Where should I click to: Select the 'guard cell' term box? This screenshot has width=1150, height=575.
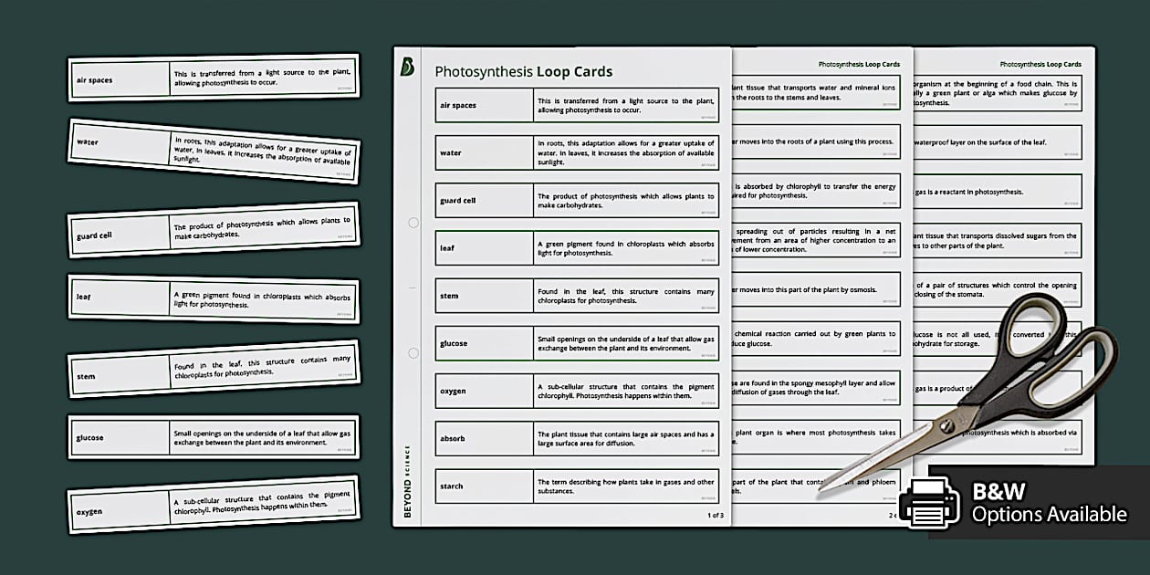pyautogui.click(x=482, y=200)
